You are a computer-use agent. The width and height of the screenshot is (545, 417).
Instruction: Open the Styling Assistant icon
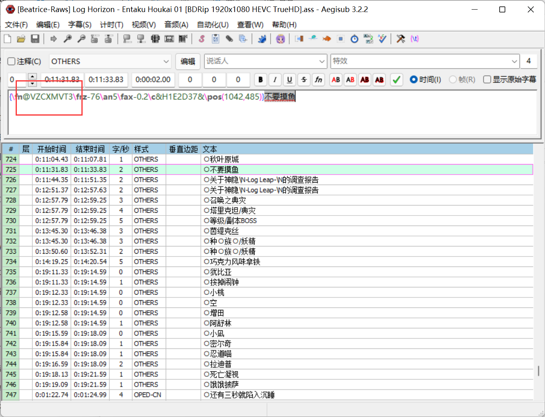pyautogui.click(x=313, y=39)
